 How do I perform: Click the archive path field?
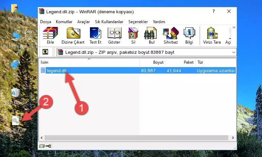[147, 52]
